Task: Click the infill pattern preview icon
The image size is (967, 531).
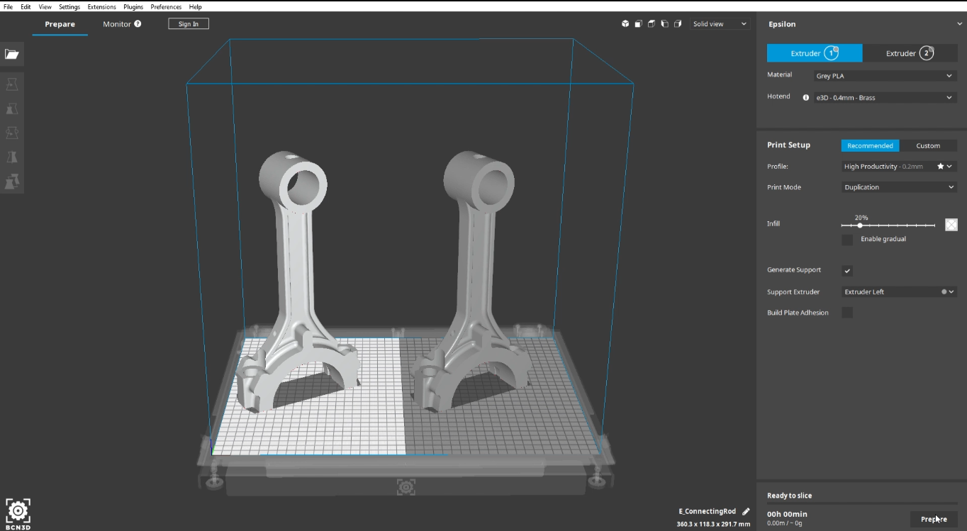Action: click(951, 225)
